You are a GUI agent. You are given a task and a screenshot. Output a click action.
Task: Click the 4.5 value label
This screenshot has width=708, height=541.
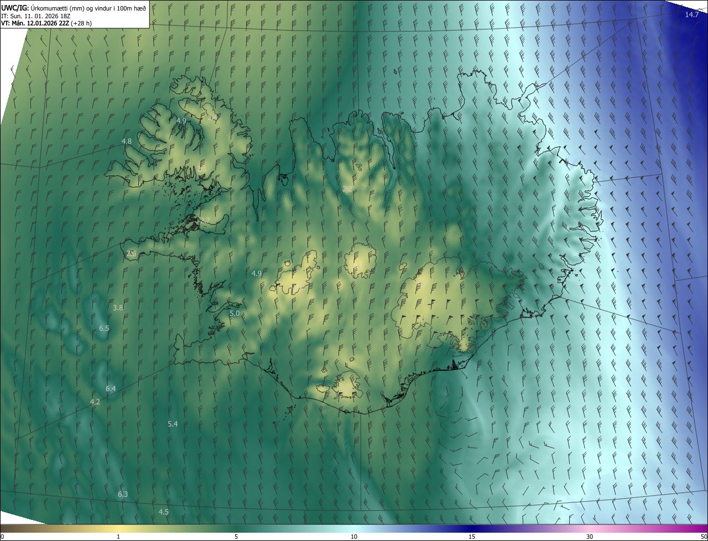click(x=163, y=512)
